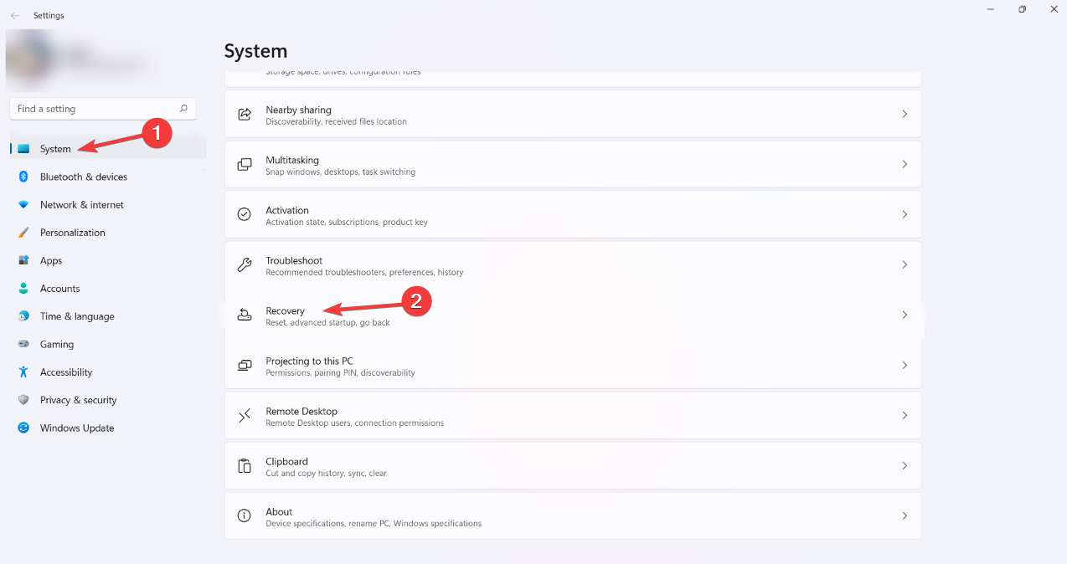
Task: Click the Network & internet wifi icon
Action: tap(23, 205)
